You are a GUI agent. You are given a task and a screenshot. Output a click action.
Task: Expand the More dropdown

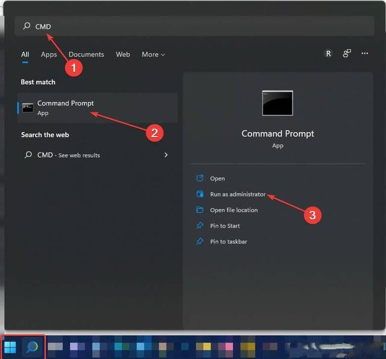tap(153, 54)
